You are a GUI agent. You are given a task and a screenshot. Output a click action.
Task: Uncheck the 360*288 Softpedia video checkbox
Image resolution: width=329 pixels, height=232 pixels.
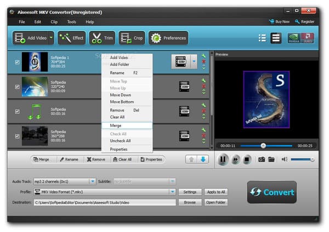(17, 136)
